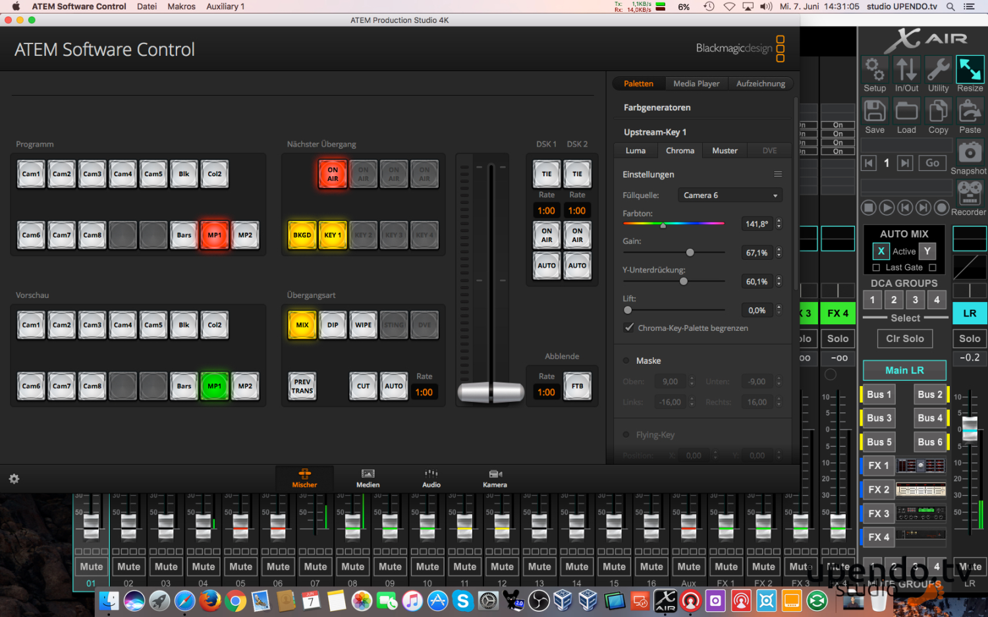
Task: Click the snapshot previous arrow button
Action: coord(869,163)
